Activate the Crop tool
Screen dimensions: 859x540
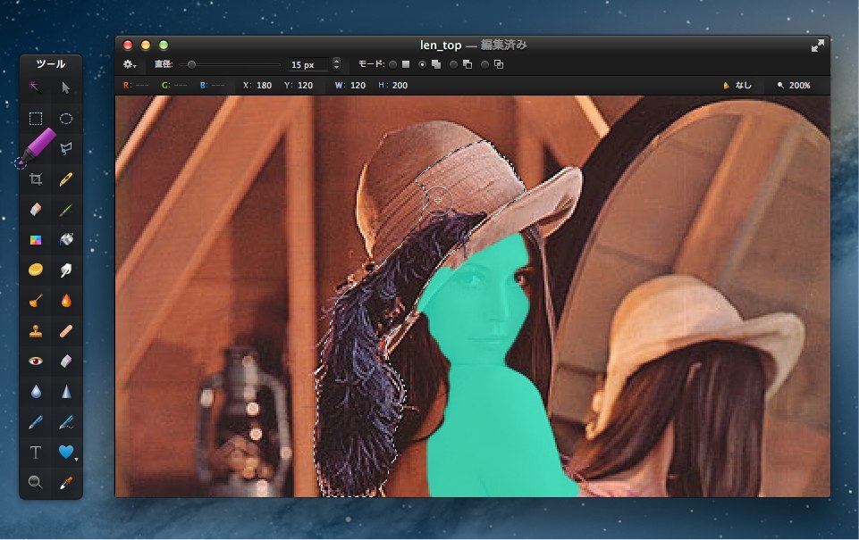click(x=36, y=179)
